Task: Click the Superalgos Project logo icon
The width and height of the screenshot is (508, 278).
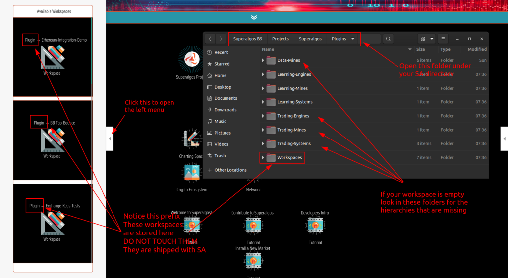Action: pos(192,59)
